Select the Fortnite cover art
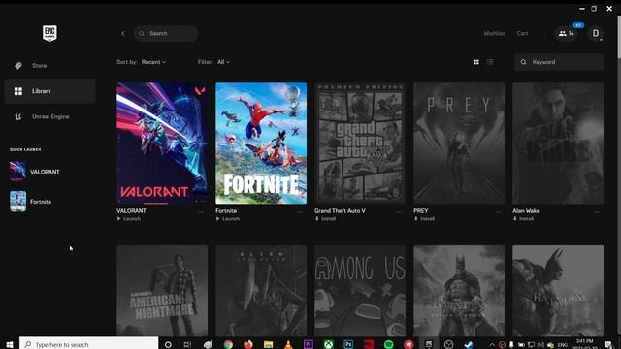The height and width of the screenshot is (349, 621). coord(261,143)
